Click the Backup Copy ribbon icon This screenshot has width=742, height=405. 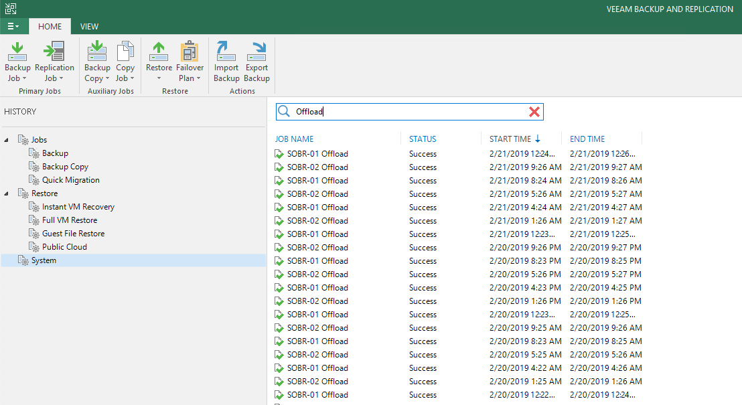click(96, 51)
